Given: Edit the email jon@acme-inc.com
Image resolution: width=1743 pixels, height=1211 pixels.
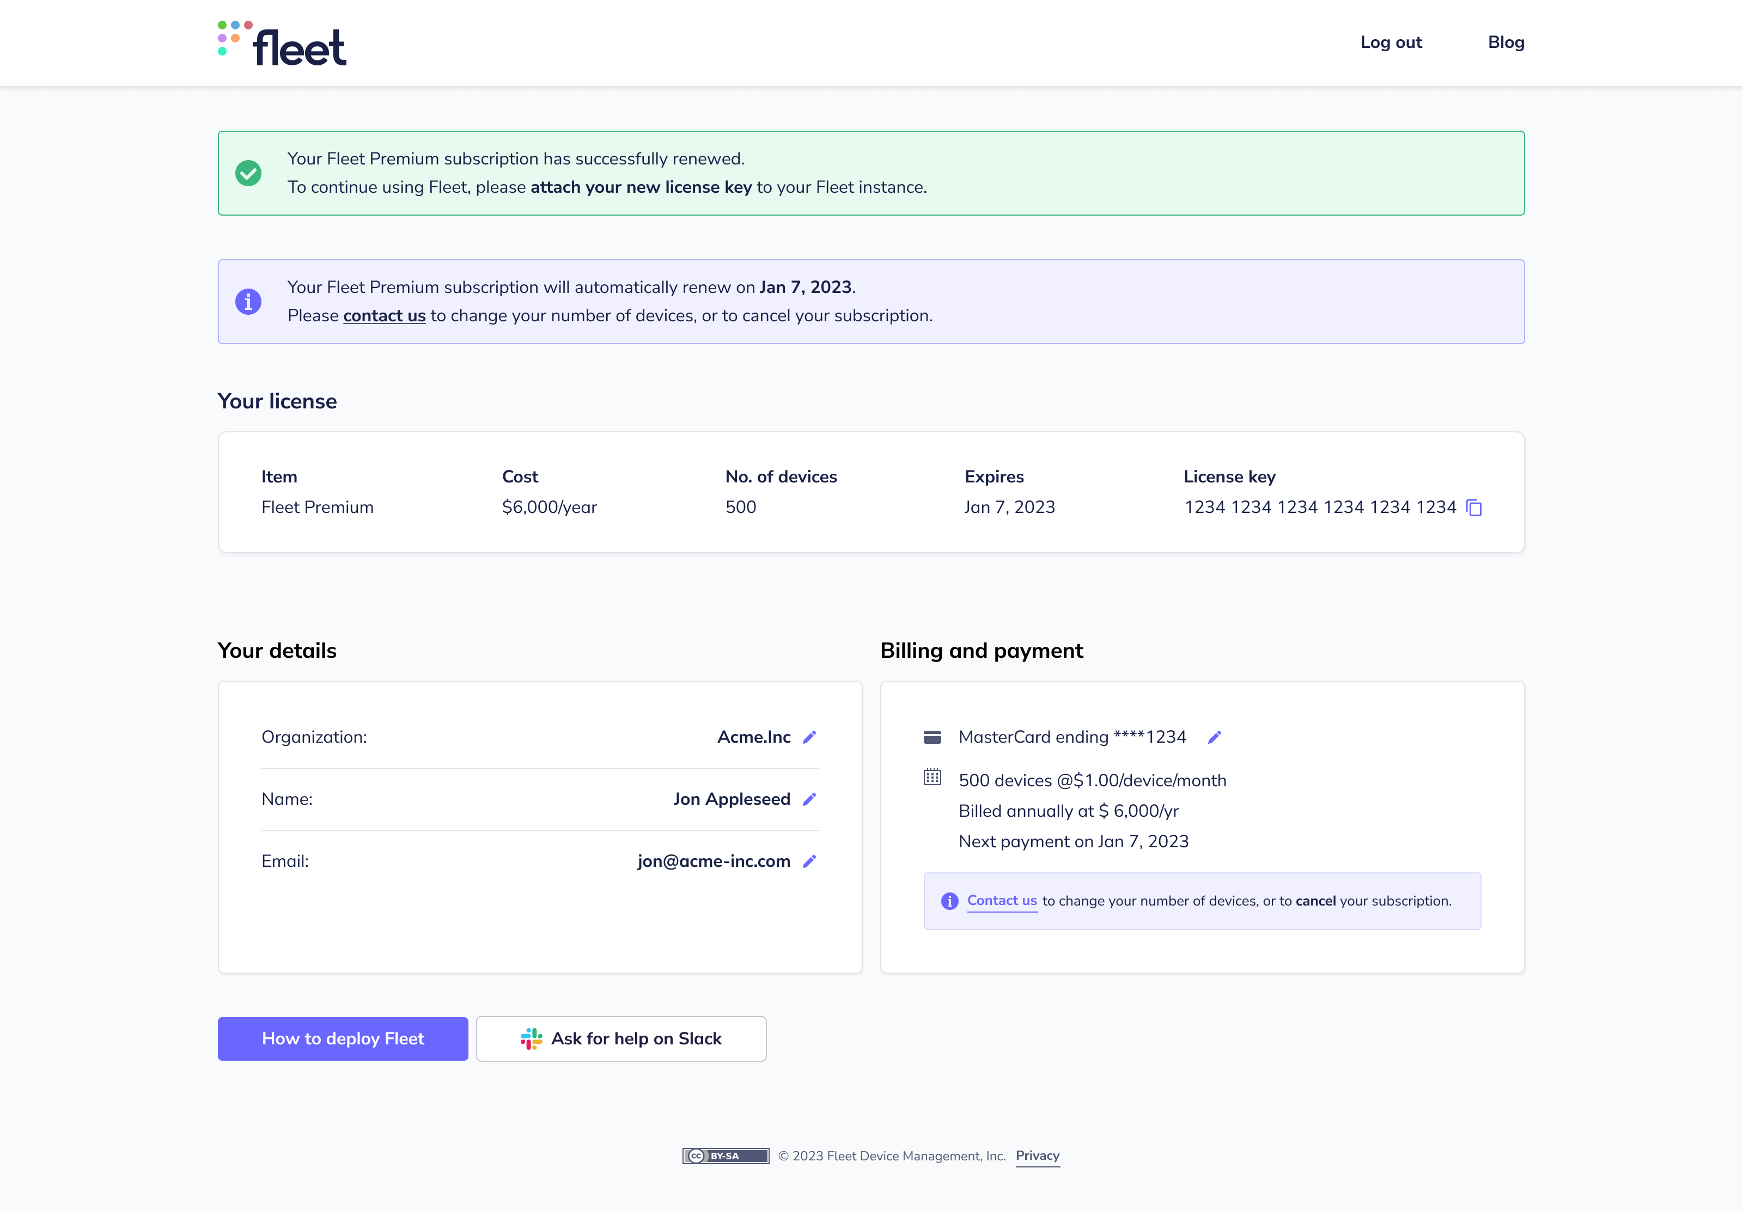Looking at the screenshot, I should pos(809,861).
